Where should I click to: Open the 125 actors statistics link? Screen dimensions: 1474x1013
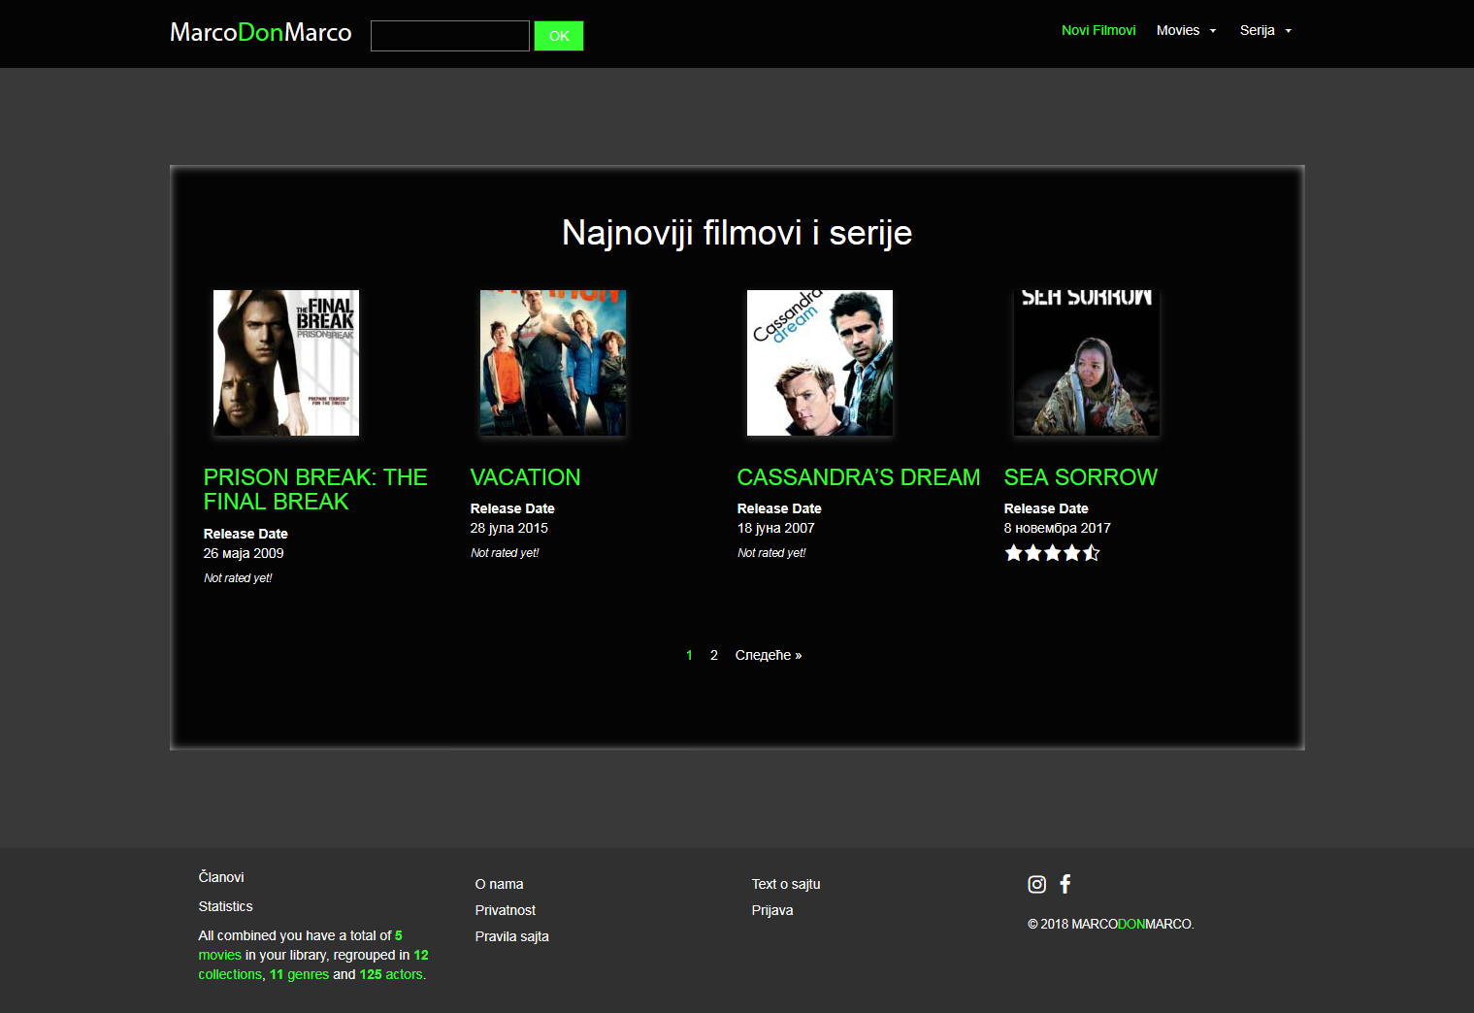coord(391,974)
